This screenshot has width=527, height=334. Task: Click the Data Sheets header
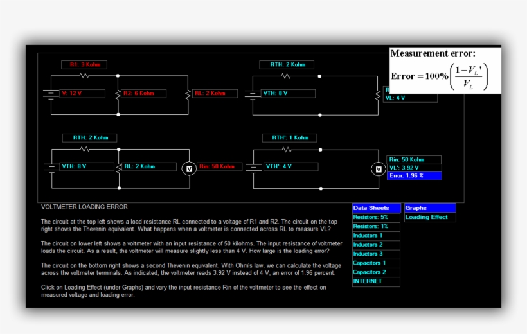pyautogui.click(x=376, y=208)
